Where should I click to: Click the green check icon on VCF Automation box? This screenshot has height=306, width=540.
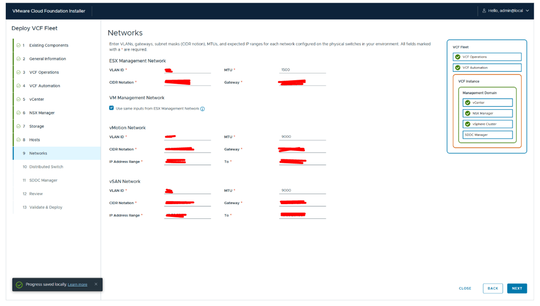[458, 68]
